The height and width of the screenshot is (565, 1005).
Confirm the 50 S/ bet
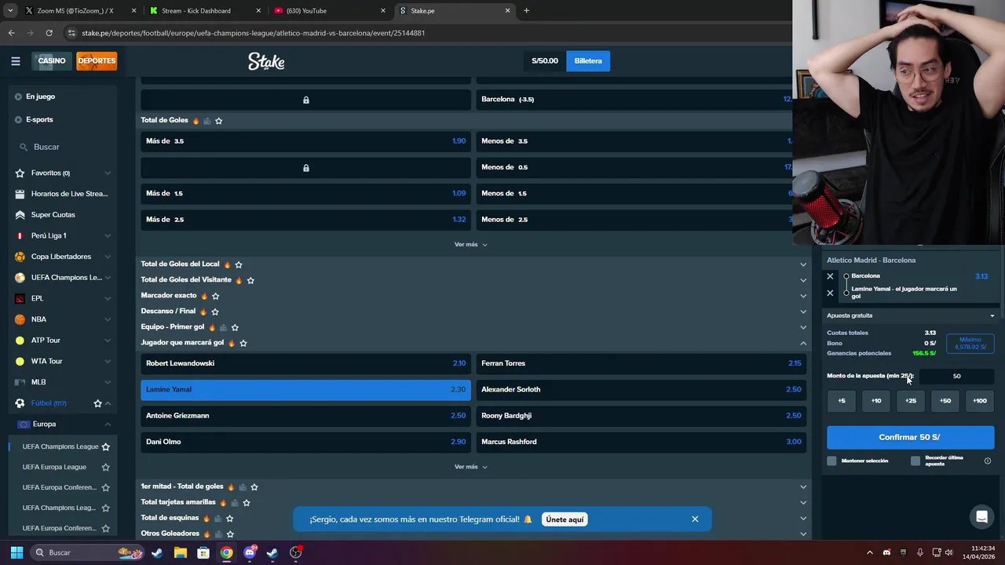click(910, 437)
